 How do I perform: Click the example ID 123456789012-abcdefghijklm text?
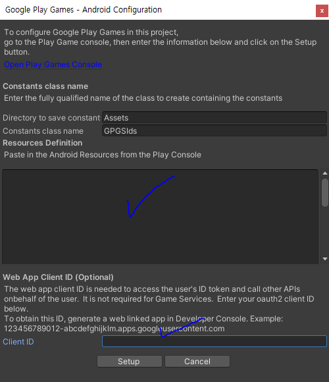click(x=114, y=329)
